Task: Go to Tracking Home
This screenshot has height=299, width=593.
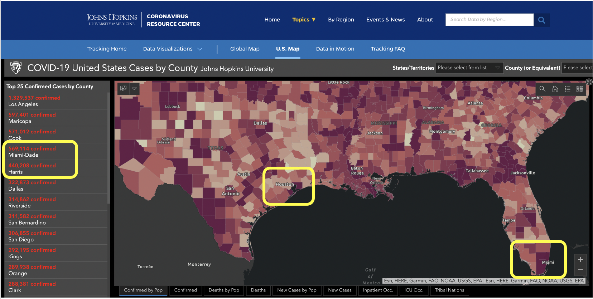Action: [107, 49]
